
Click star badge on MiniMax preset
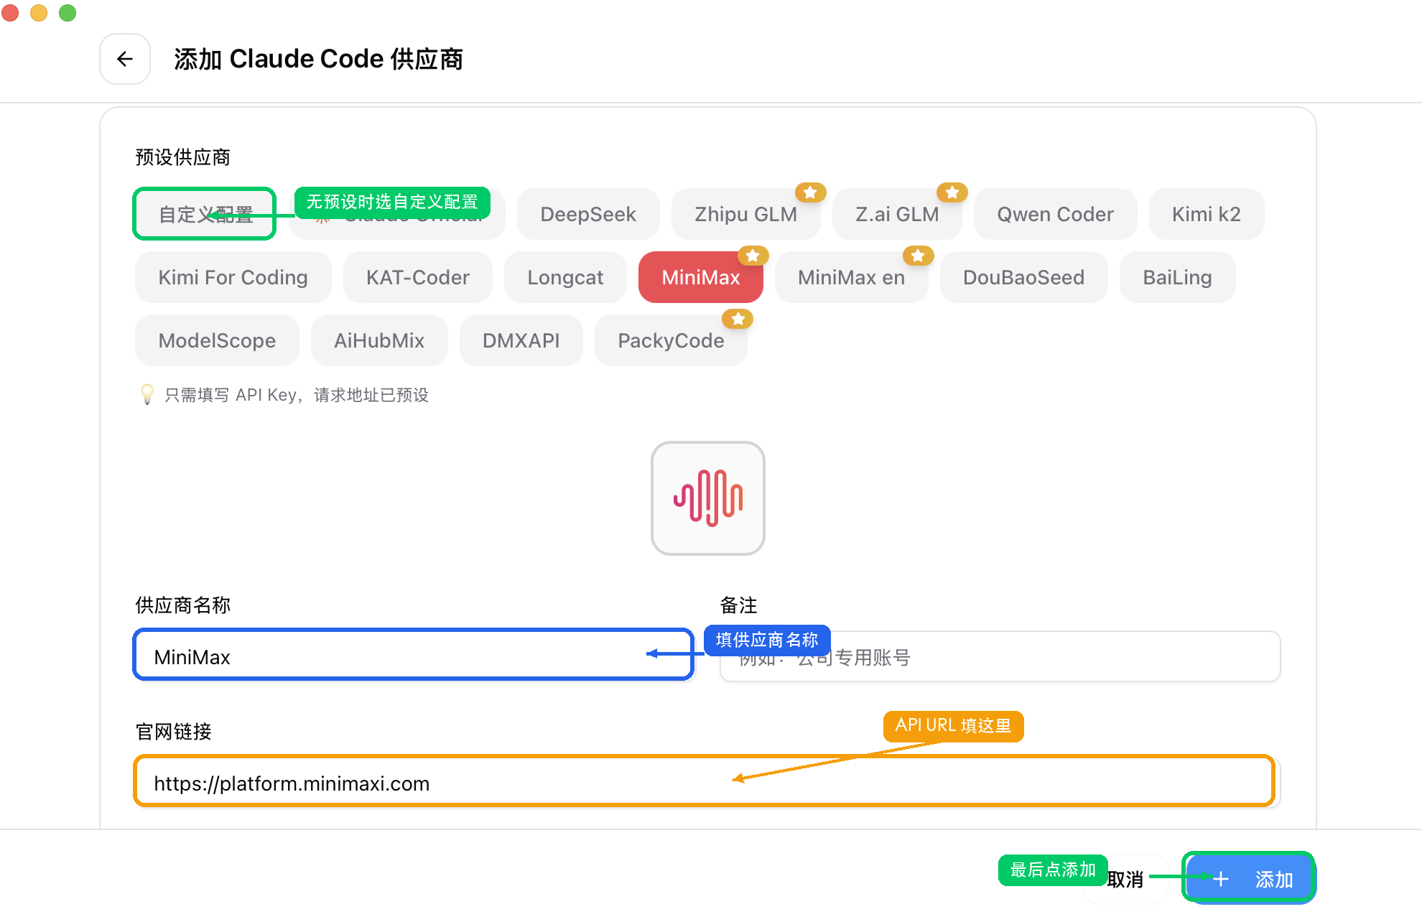[x=753, y=256]
